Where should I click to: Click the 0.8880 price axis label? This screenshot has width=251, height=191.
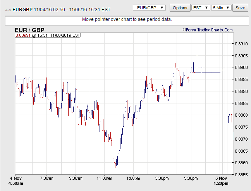tap(241, 115)
